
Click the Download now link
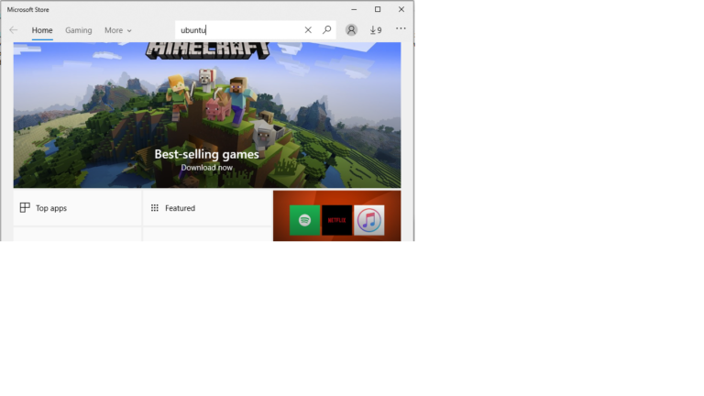(206, 168)
